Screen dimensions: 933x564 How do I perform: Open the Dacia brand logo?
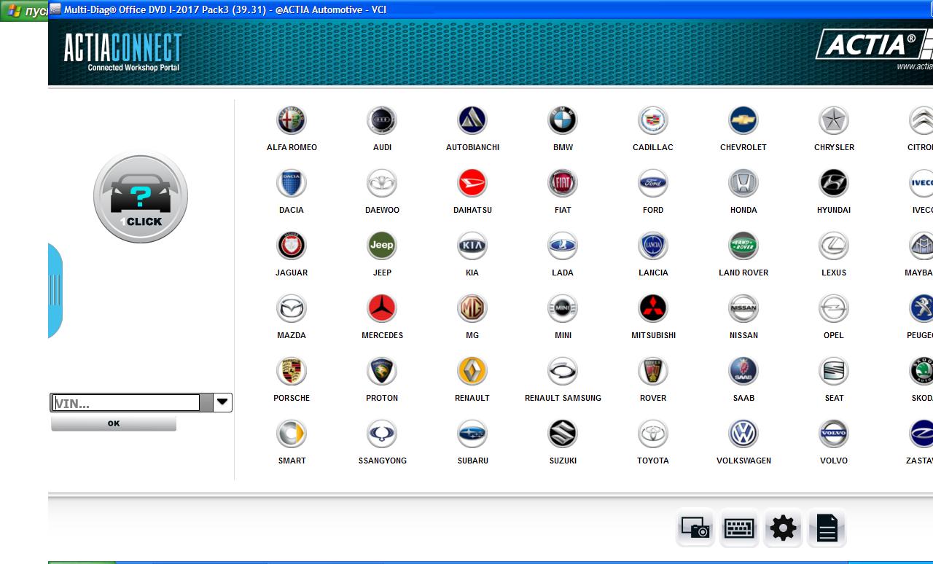292,183
